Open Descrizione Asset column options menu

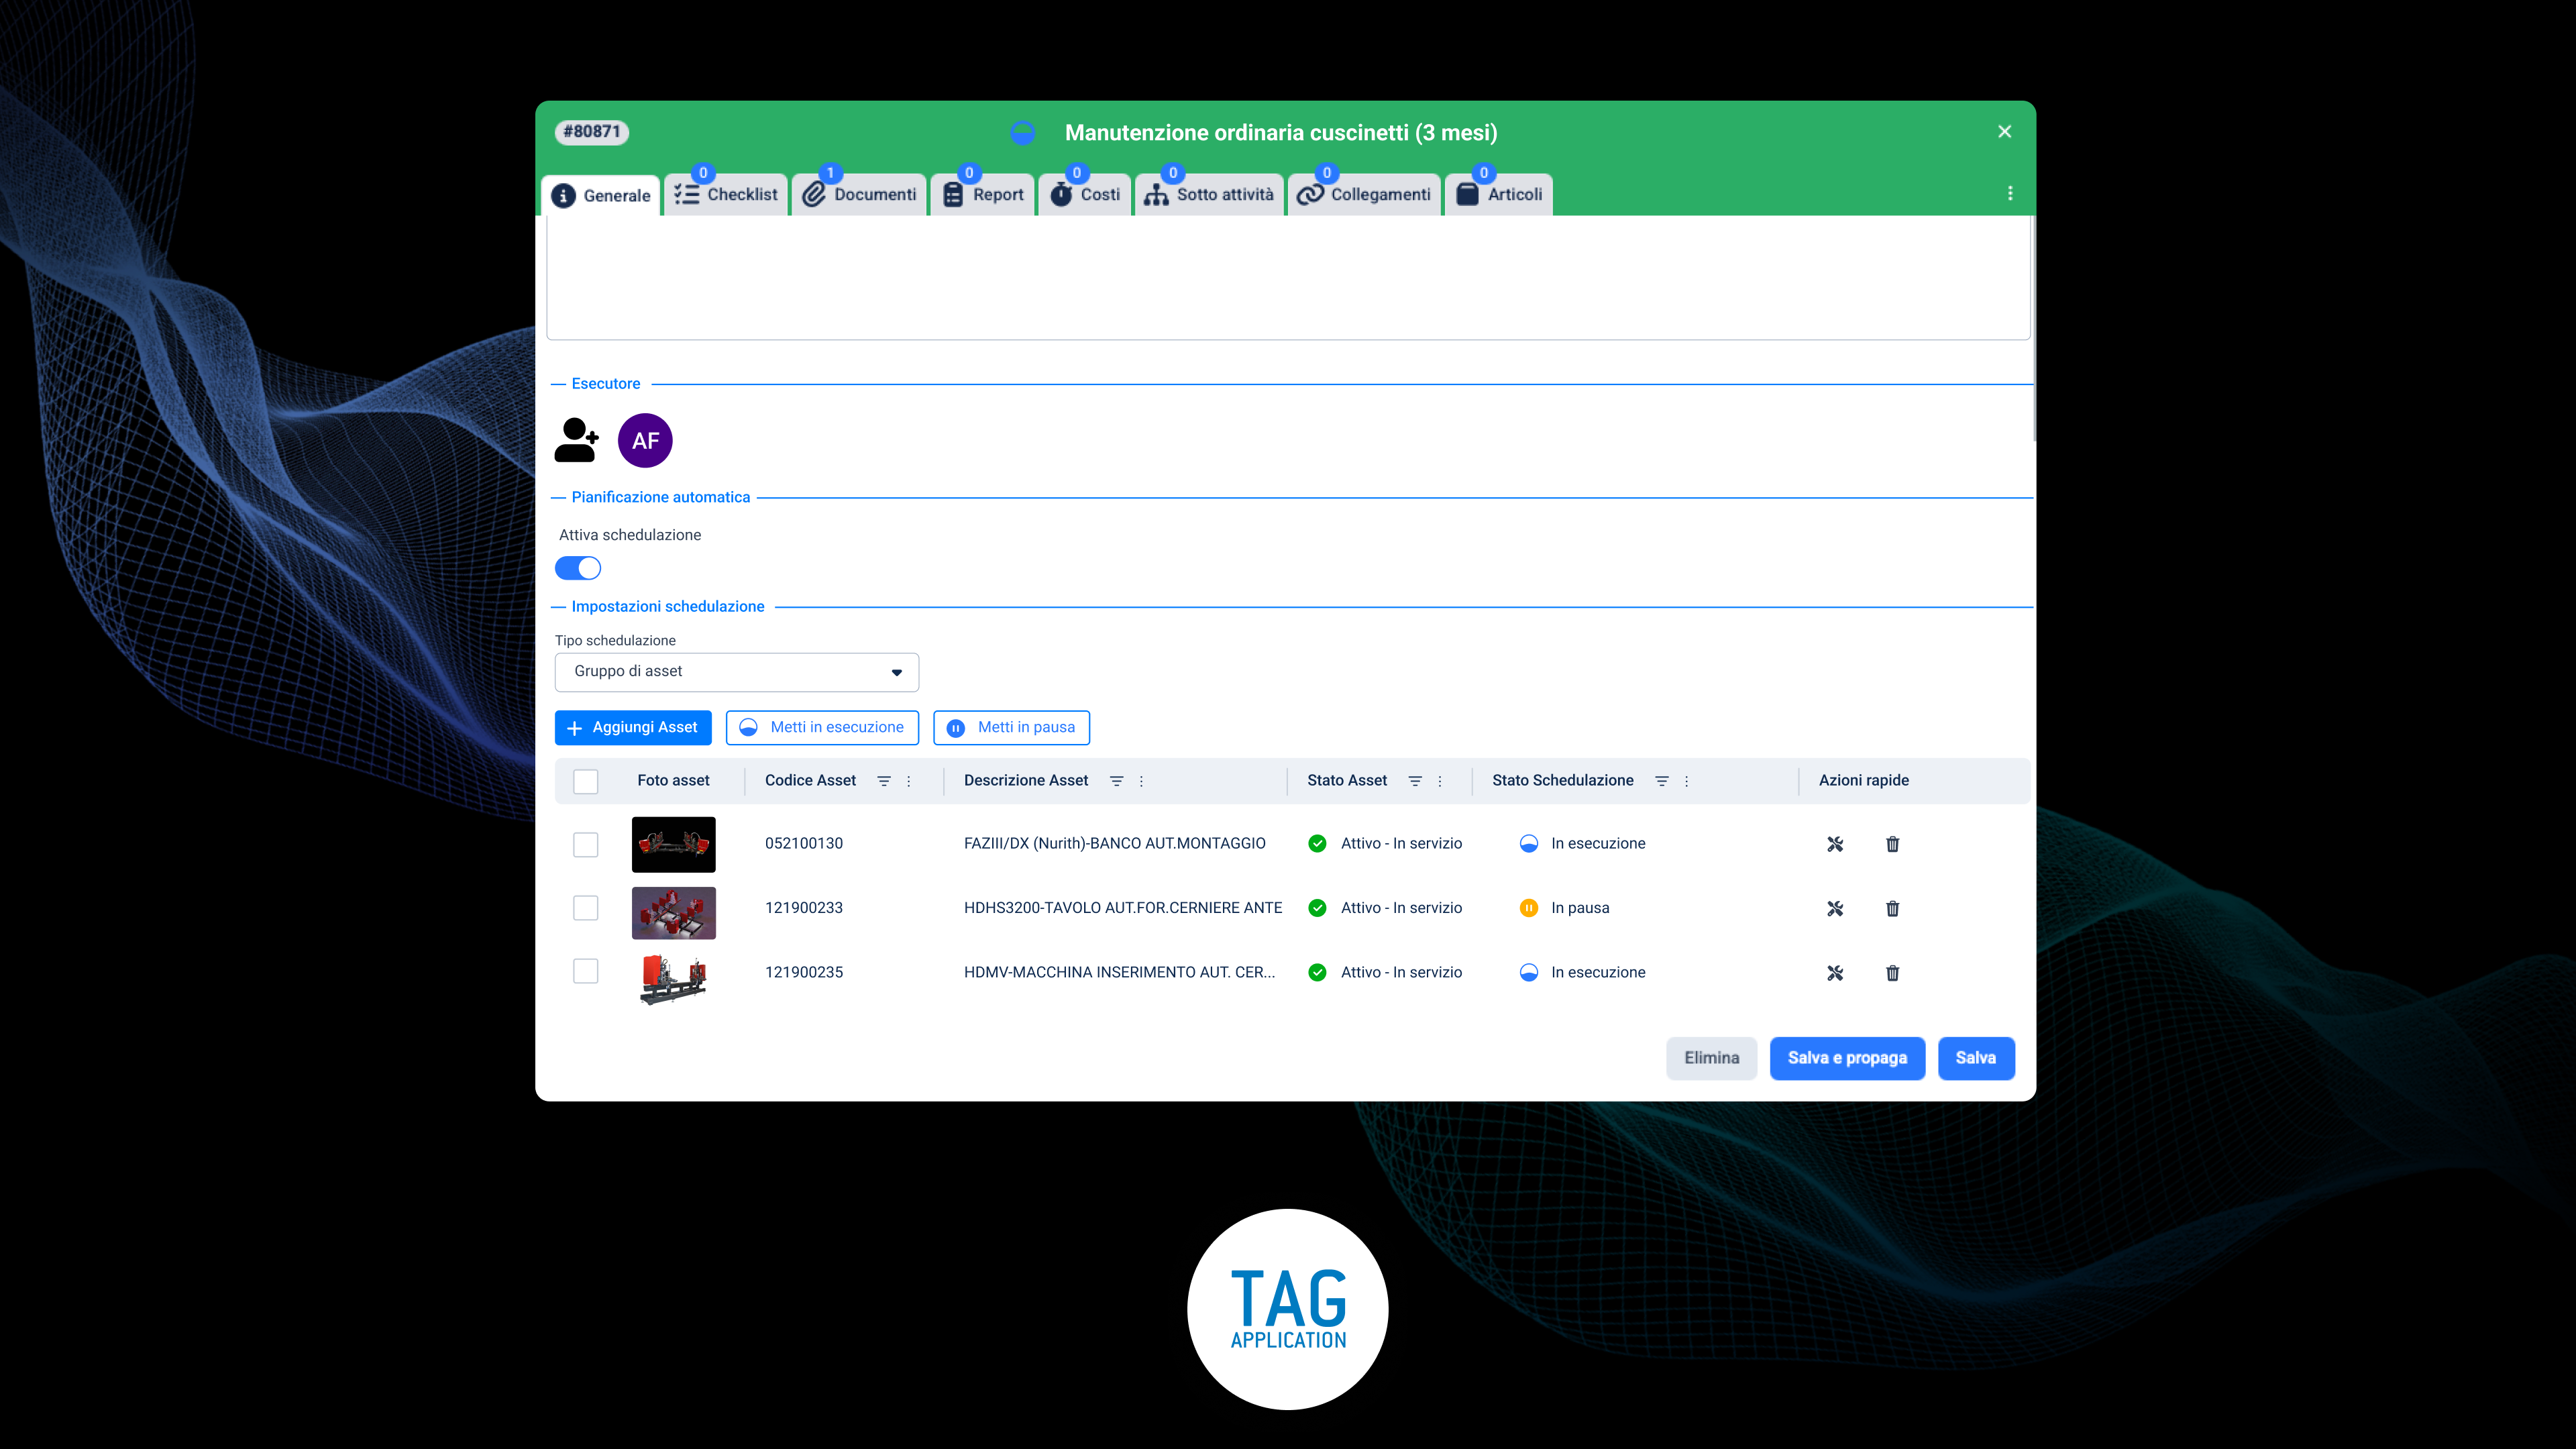1141,781
